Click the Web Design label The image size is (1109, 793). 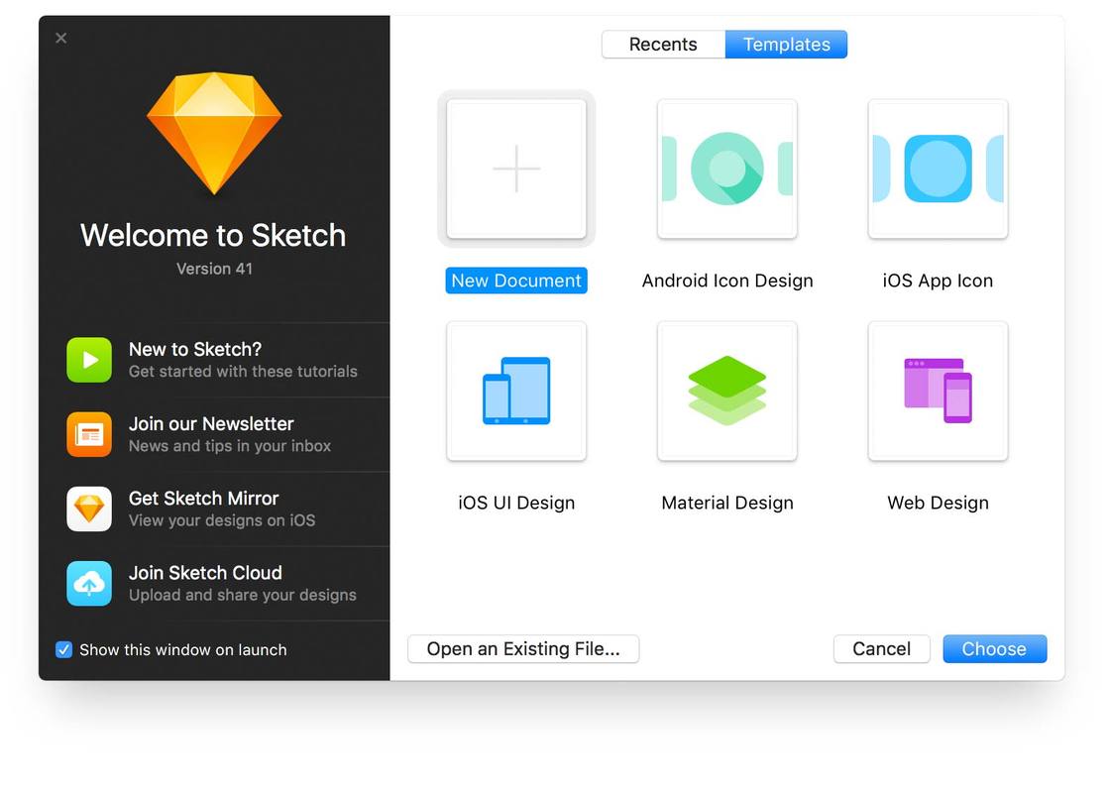[x=938, y=503]
